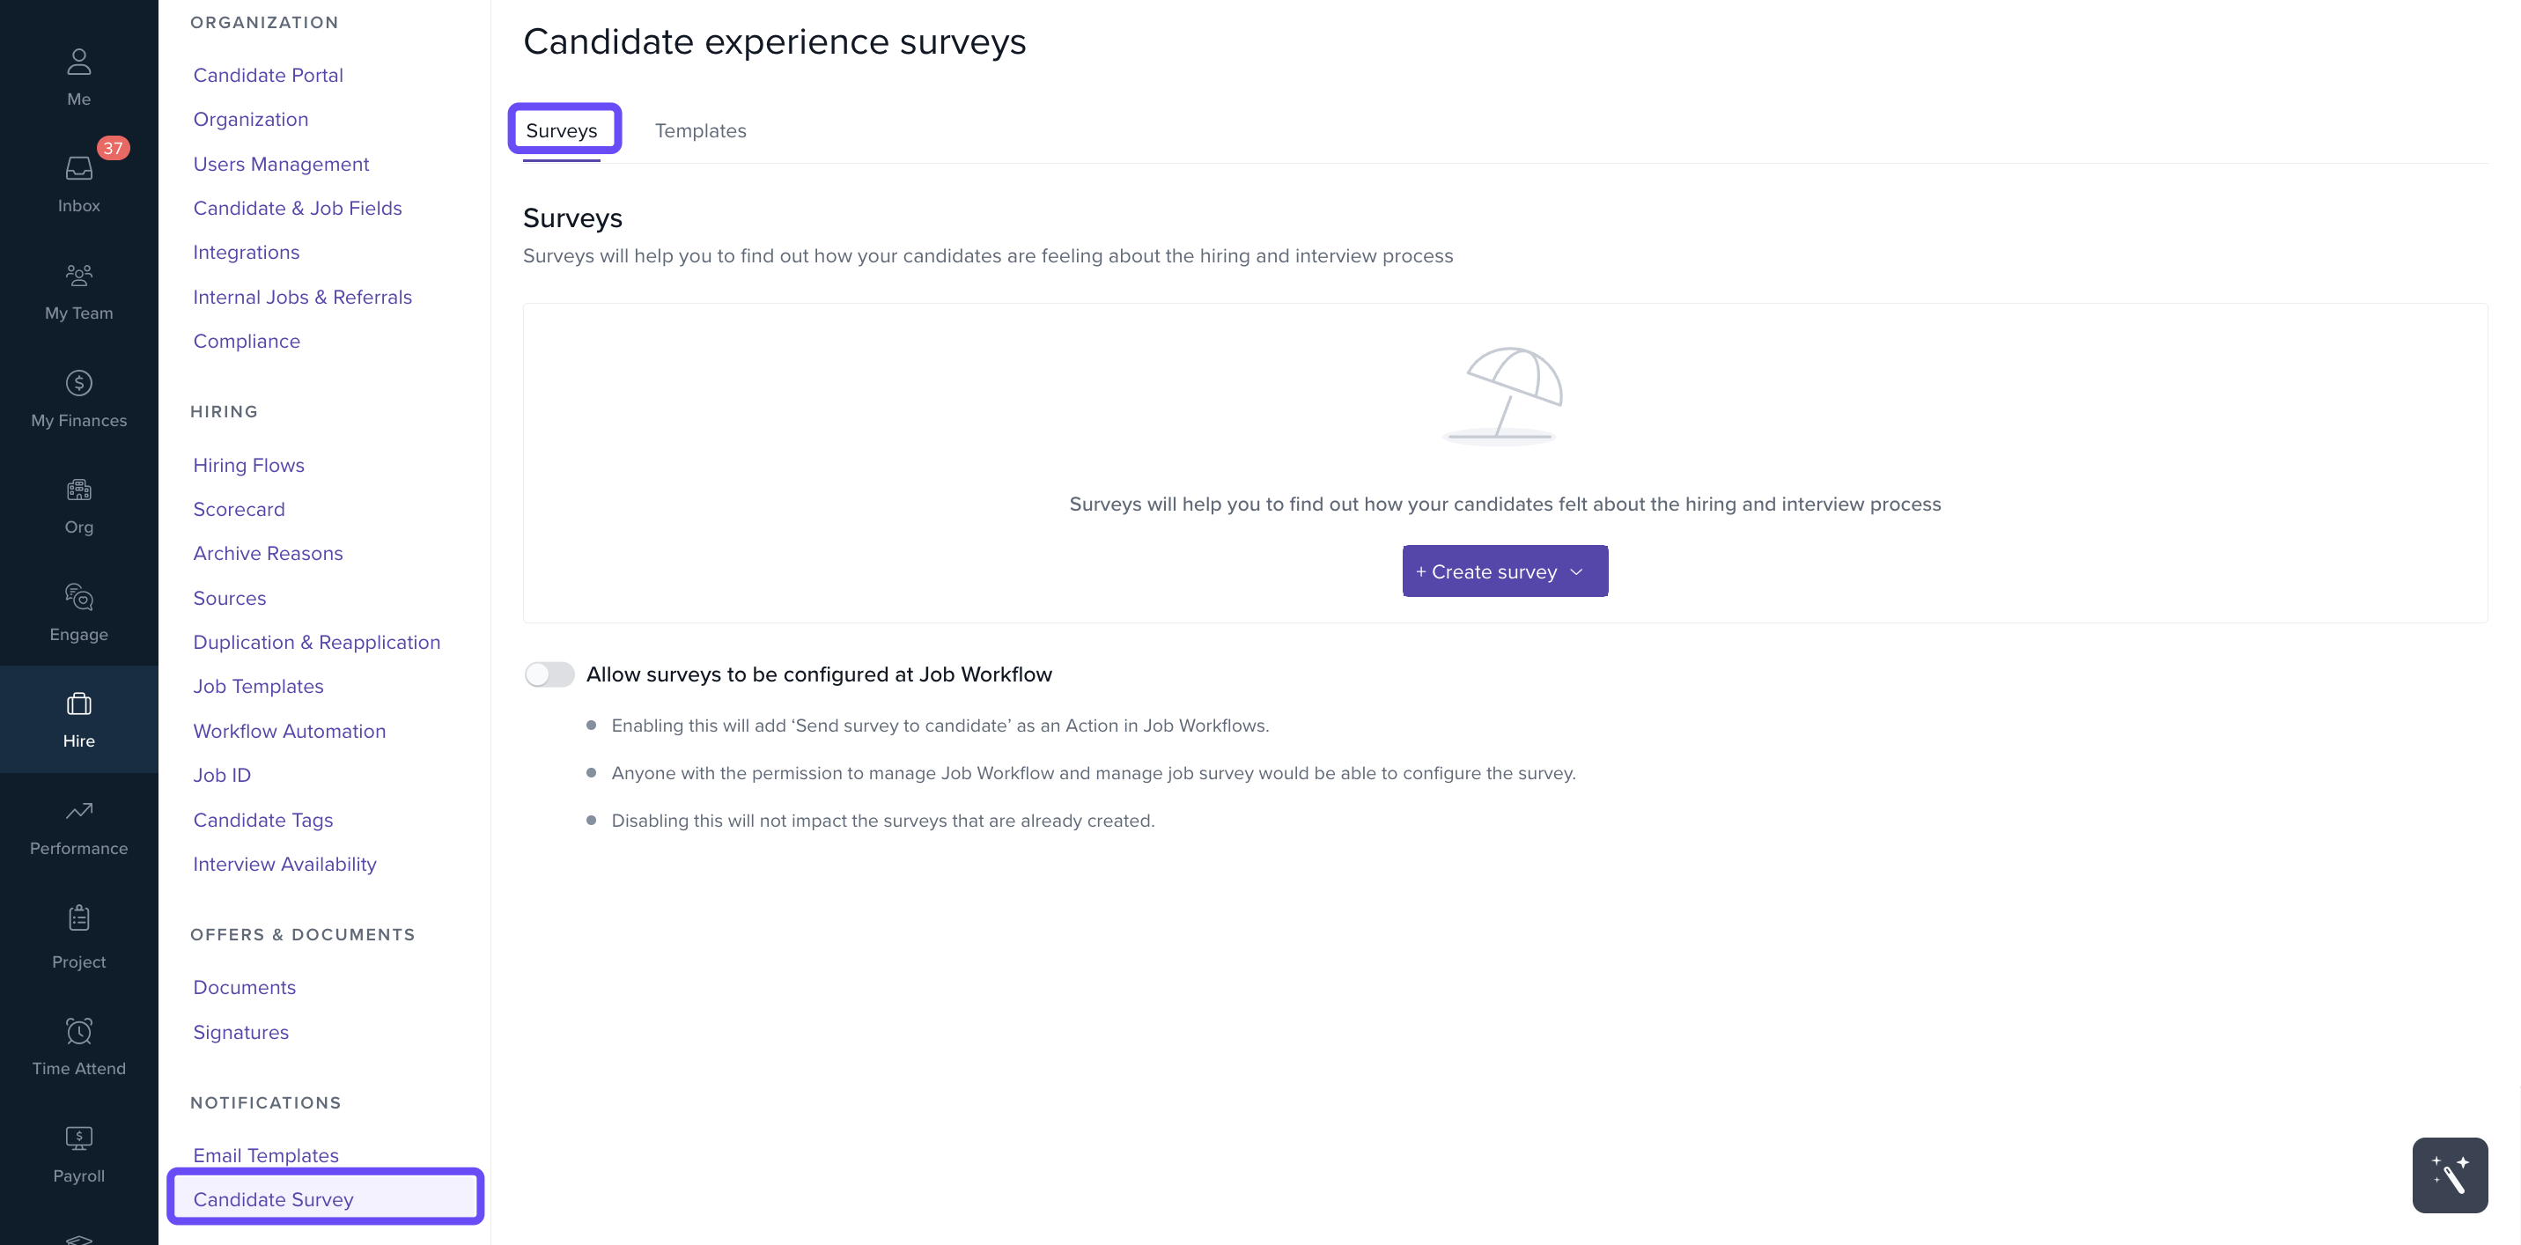
Task: Select Candidate Survey in the sidebar
Action: coord(274,1199)
